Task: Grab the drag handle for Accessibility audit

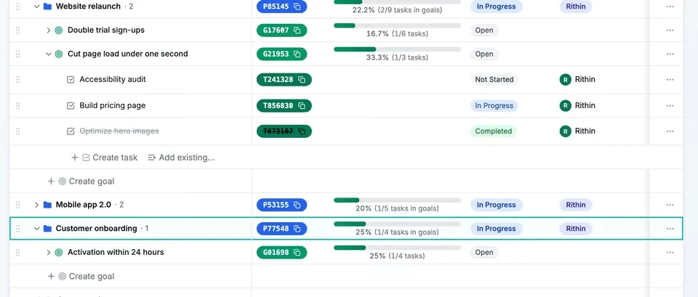Action: 17,80
